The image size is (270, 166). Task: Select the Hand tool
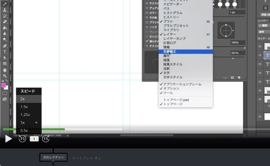pos(5,70)
